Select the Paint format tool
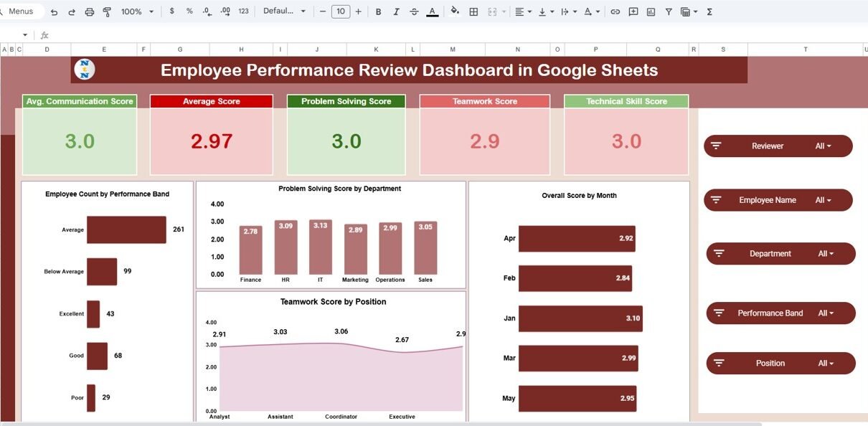Image resolution: width=868 pixels, height=426 pixels. [107, 11]
